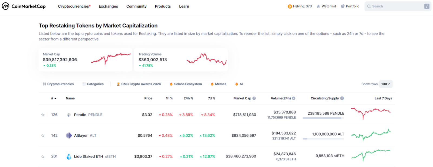Select the Categories filter tab
The image size is (433, 167).
click(93, 84)
